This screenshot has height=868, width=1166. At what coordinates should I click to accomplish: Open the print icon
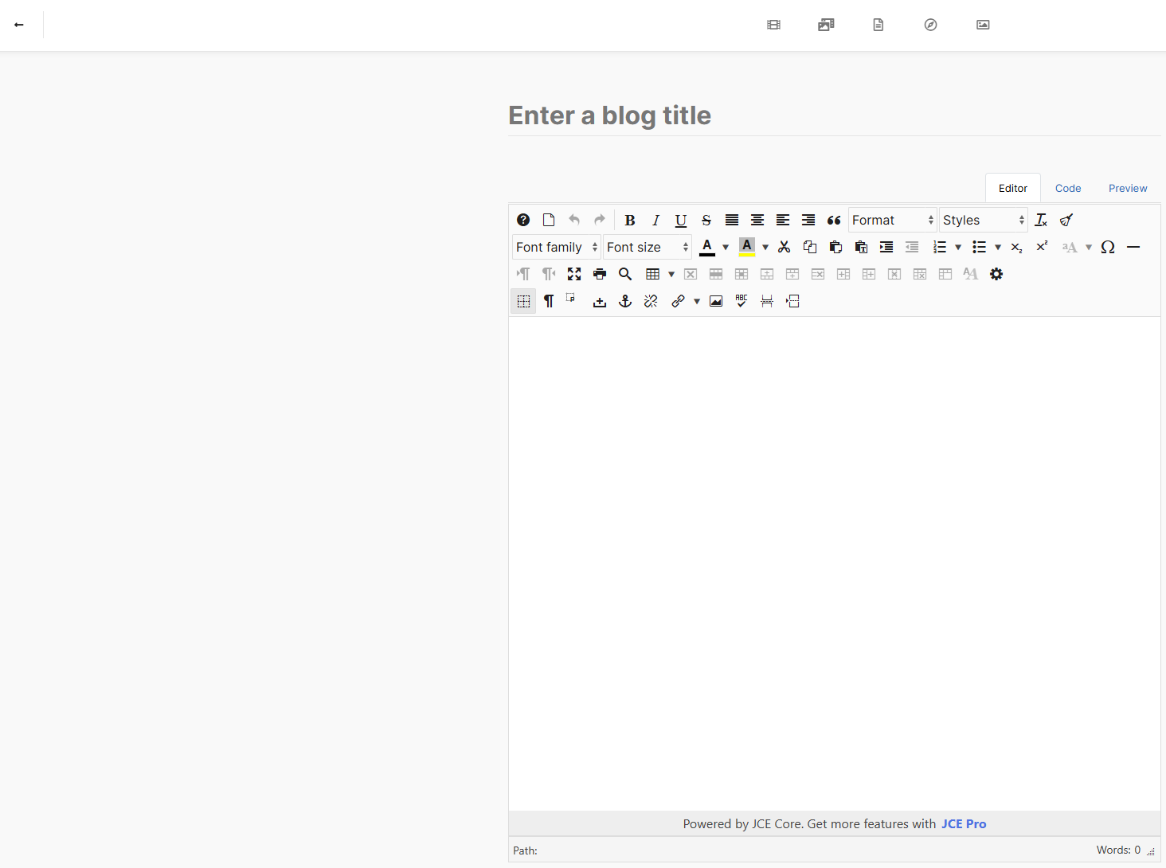tap(600, 274)
